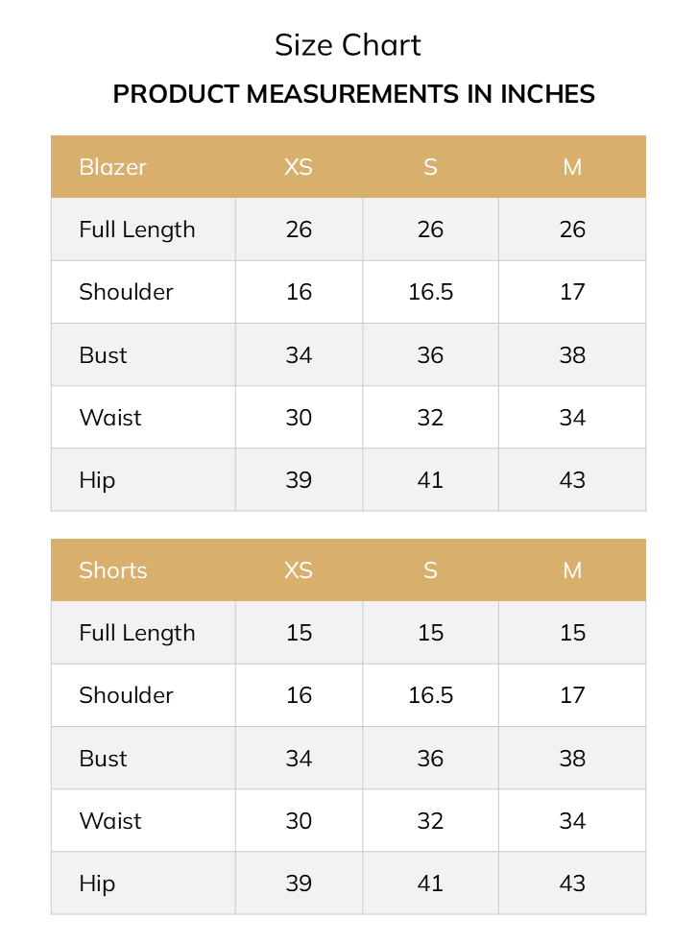Click Blazer Bust value 38 for size M

(572, 355)
